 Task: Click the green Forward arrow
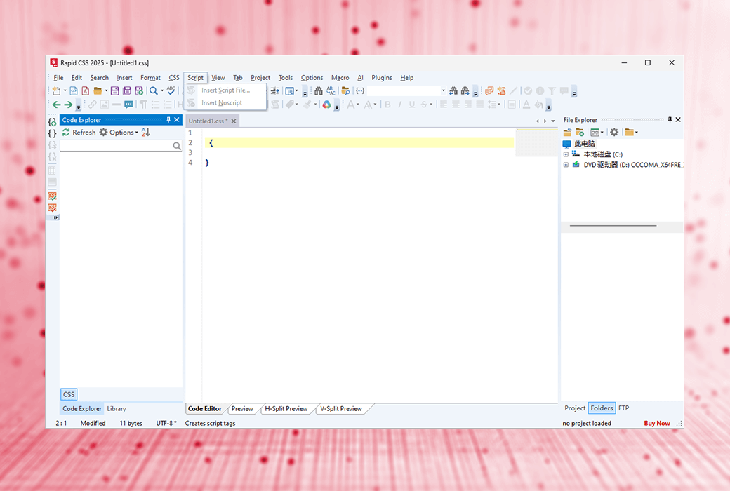68,105
